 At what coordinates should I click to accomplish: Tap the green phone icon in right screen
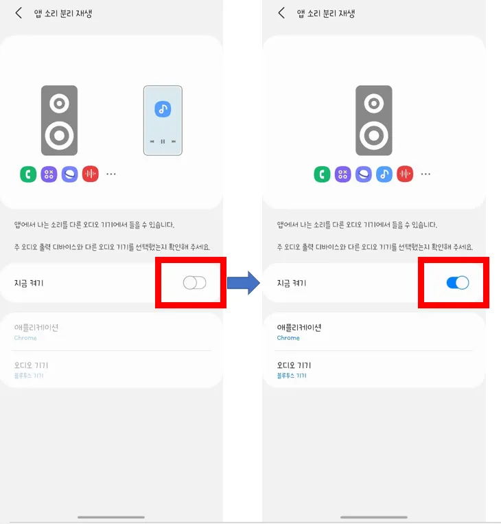(323, 174)
